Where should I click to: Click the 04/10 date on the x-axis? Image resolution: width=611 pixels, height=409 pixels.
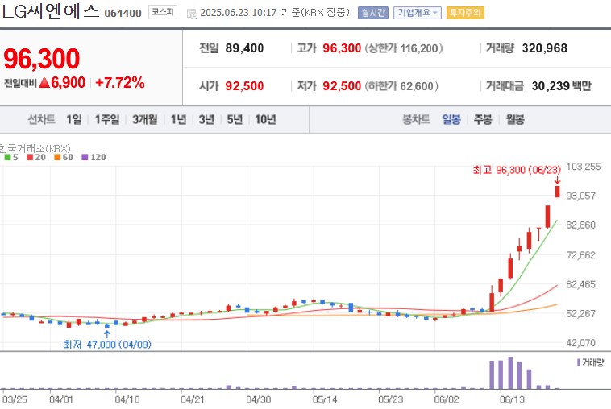[x=127, y=399]
